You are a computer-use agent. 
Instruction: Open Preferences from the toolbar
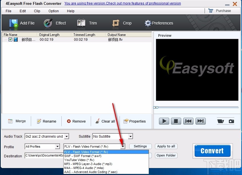148,23
